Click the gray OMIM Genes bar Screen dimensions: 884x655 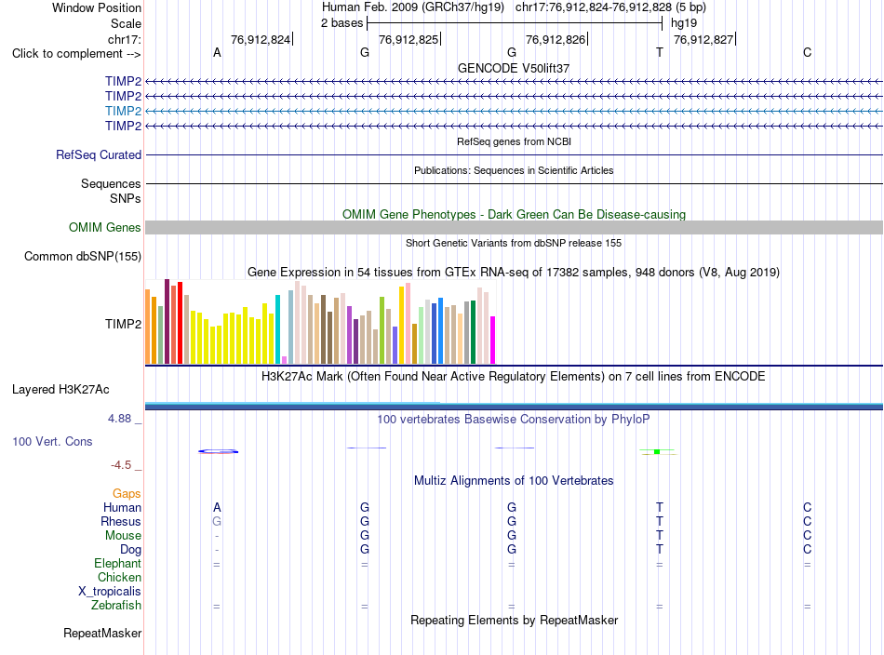point(514,227)
